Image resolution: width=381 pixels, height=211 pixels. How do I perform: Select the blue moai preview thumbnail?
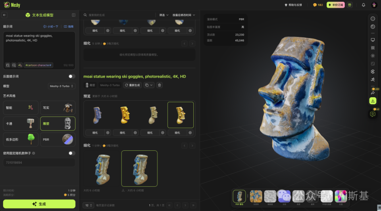[x=98, y=115]
